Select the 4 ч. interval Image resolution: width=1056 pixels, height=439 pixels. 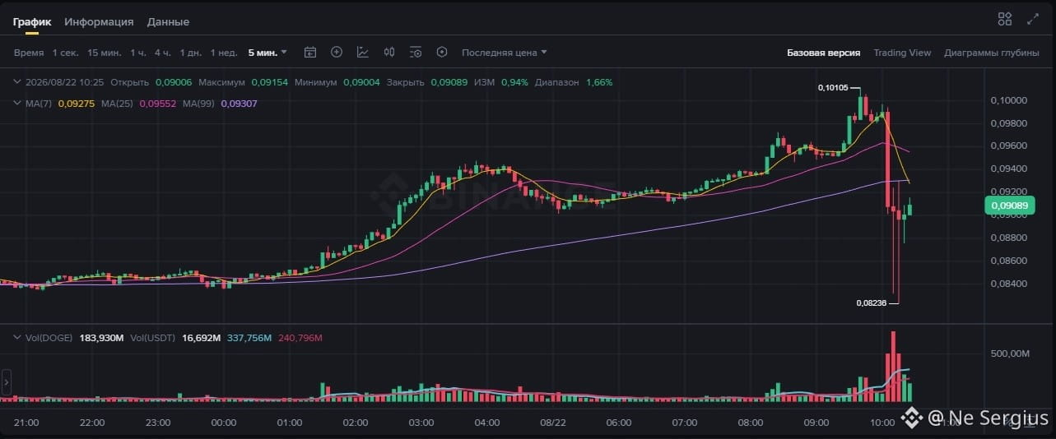[x=163, y=53]
